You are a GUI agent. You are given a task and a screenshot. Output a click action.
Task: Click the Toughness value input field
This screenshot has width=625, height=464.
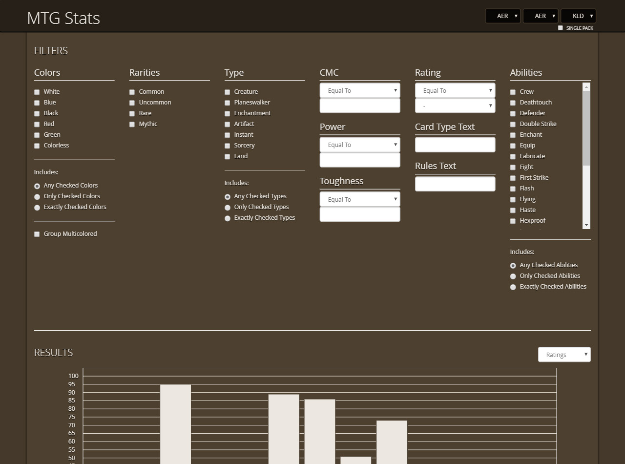point(360,214)
